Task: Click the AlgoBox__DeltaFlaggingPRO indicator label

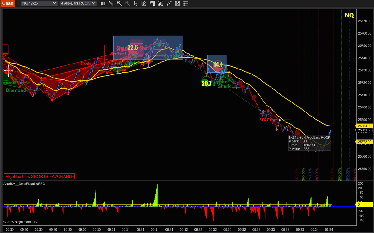Action: tap(24, 184)
